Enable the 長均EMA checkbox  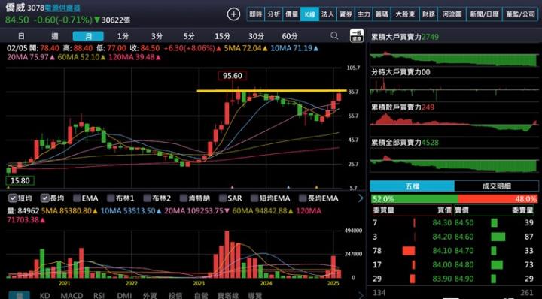pos(303,198)
